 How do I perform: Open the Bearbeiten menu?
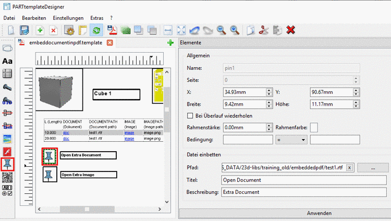point(34,18)
